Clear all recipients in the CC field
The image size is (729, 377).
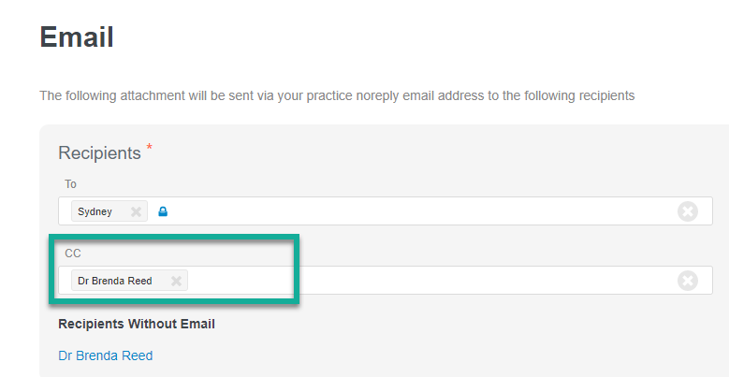point(687,281)
